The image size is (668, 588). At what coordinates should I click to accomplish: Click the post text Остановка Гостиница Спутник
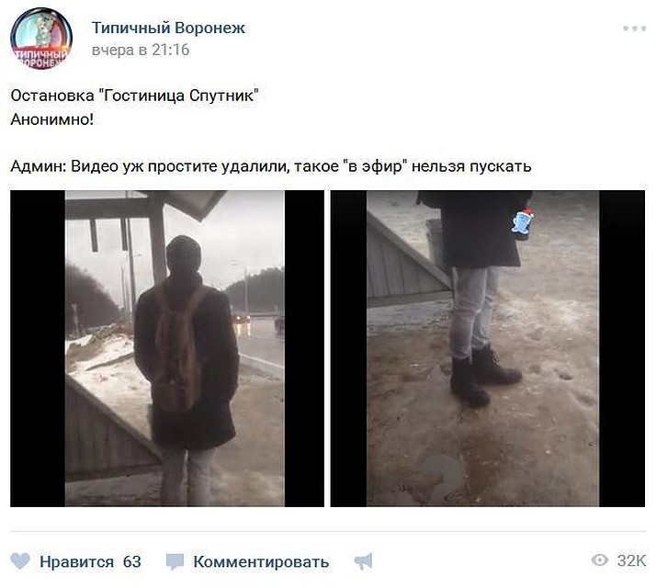(135, 95)
